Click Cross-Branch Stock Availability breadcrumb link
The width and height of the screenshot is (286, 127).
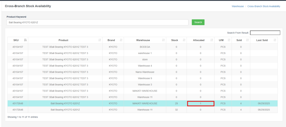[x=264, y=6]
